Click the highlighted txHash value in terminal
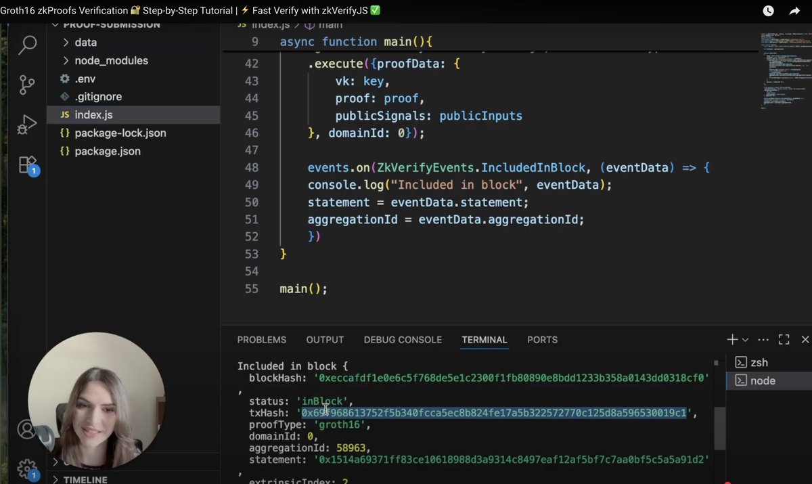 point(494,412)
